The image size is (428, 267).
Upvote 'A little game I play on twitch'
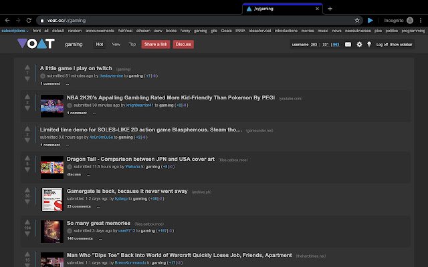click(x=27, y=67)
